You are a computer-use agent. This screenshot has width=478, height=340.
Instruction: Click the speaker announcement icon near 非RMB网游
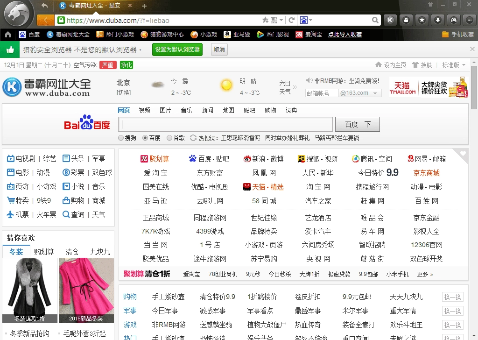coord(309,80)
